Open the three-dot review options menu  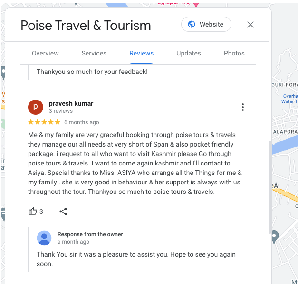pyautogui.click(x=243, y=107)
